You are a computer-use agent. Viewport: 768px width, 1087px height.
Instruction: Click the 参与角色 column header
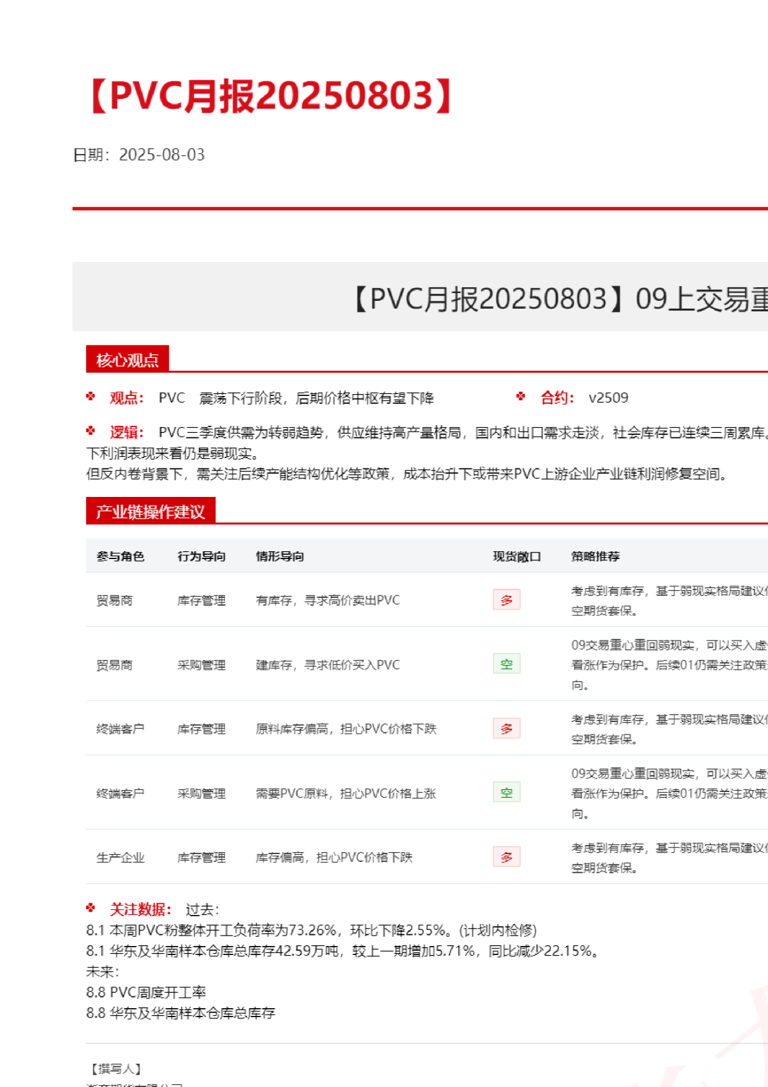[120, 556]
